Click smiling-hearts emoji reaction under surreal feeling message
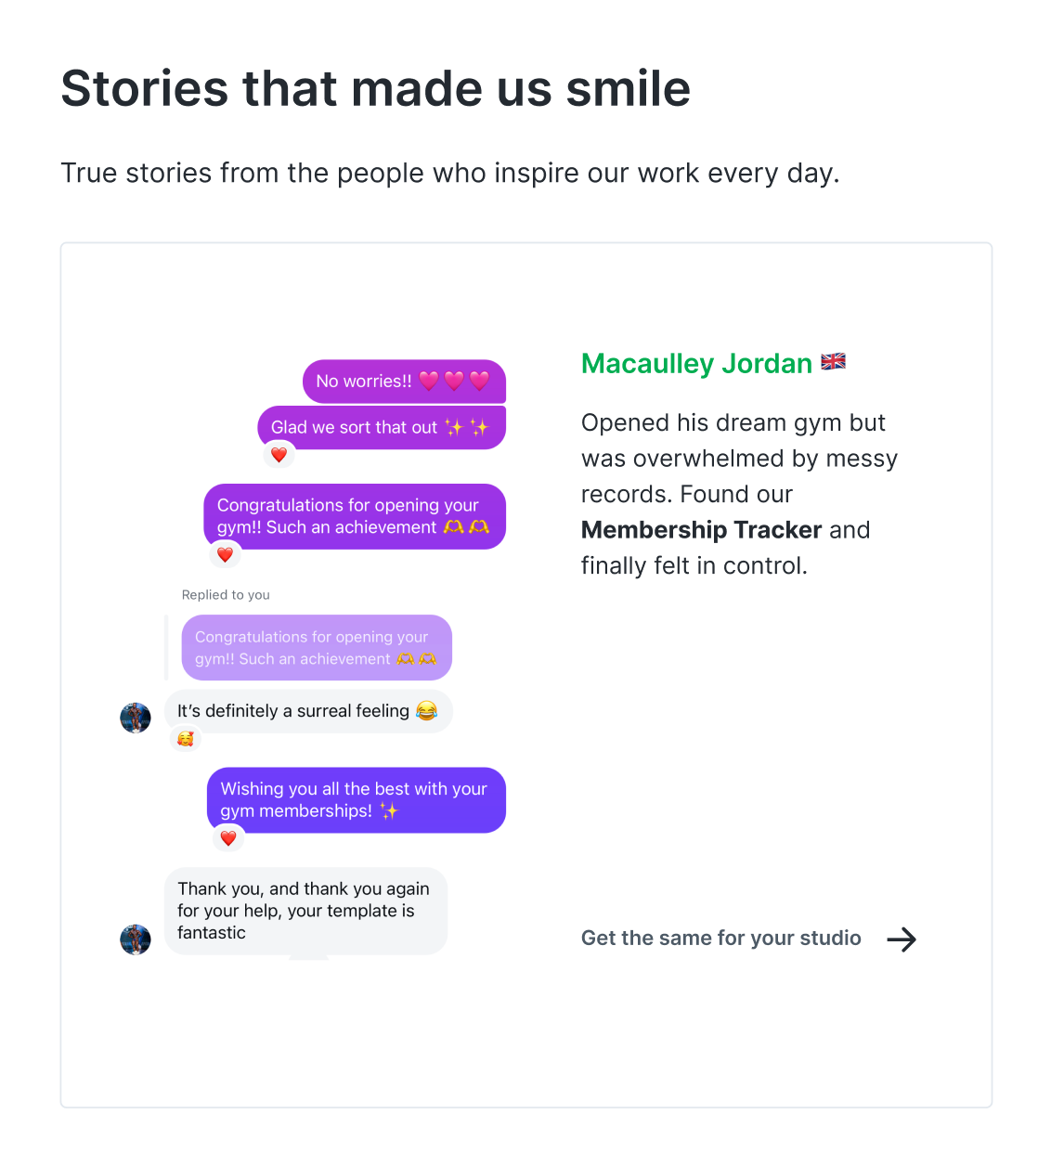The width and height of the screenshot is (1051, 1166). tap(186, 739)
